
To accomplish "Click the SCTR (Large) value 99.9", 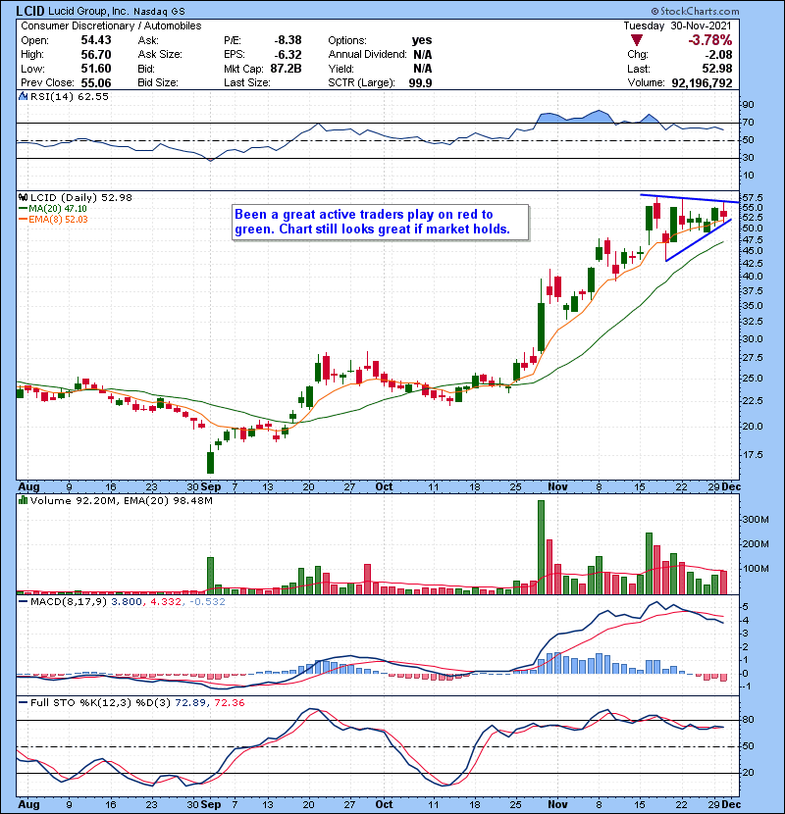I will tap(420, 82).
